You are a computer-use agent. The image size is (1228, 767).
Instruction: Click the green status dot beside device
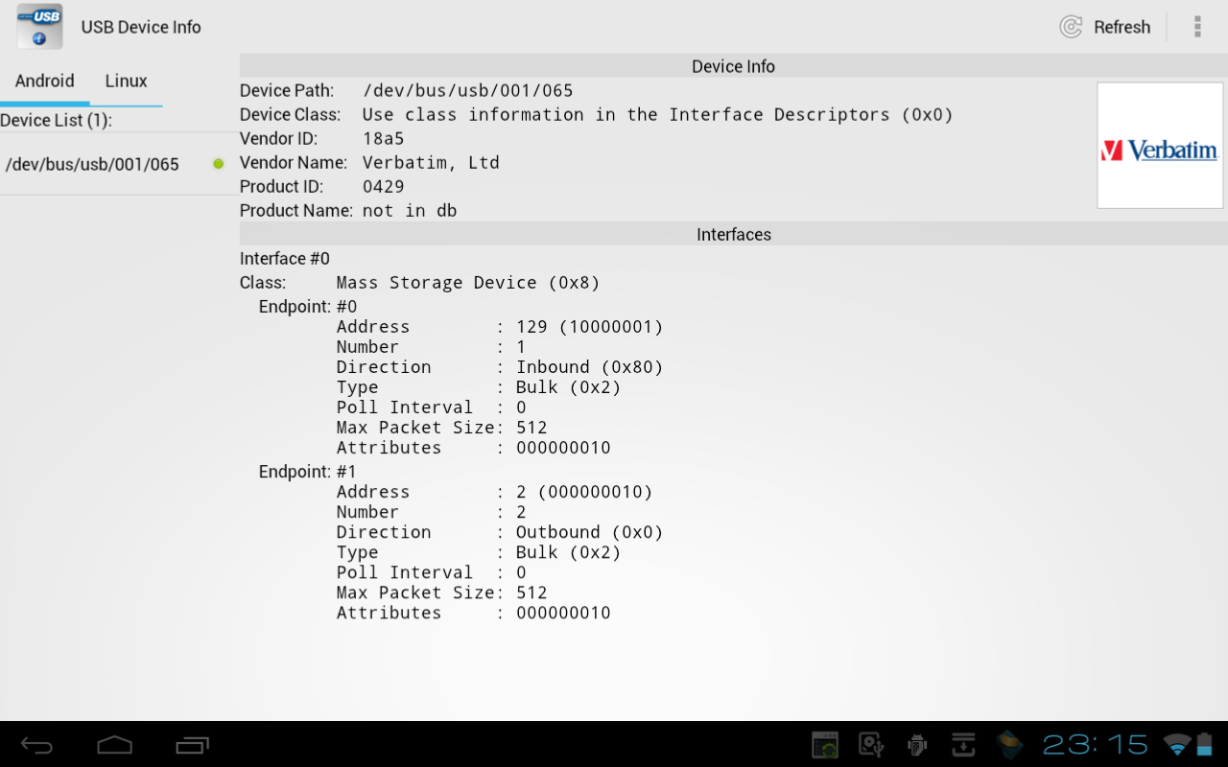pyautogui.click(x=219, y=164)
